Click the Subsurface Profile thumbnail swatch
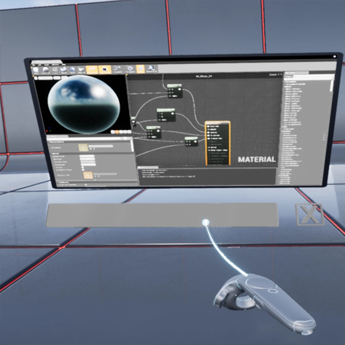 pyautogui.click(x=88, y=176)
